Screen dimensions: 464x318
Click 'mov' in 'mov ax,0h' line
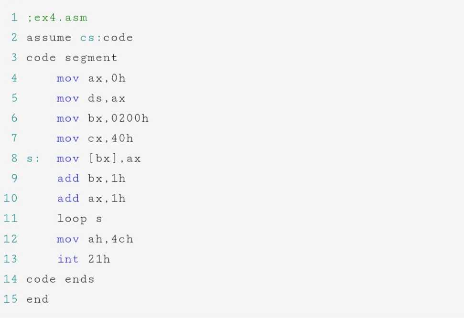click(68, 78)
